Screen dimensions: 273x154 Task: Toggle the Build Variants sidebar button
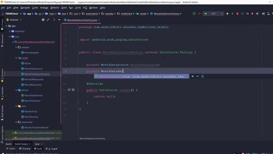coord(2,113)
